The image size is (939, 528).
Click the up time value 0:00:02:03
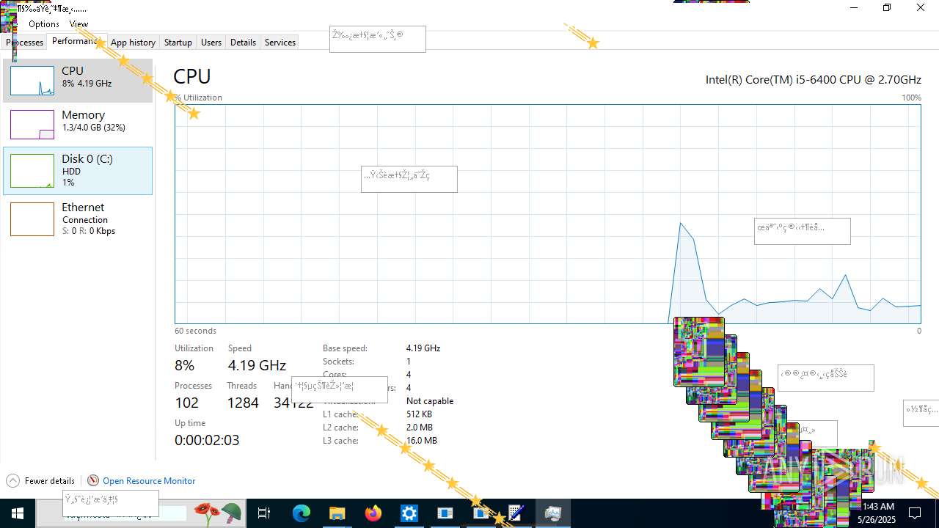[x=207, y=440]
